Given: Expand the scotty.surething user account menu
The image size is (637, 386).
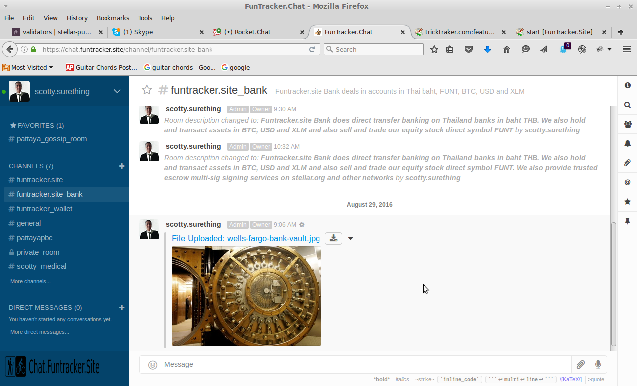Looking at the screenshot, I should (117, 91).
